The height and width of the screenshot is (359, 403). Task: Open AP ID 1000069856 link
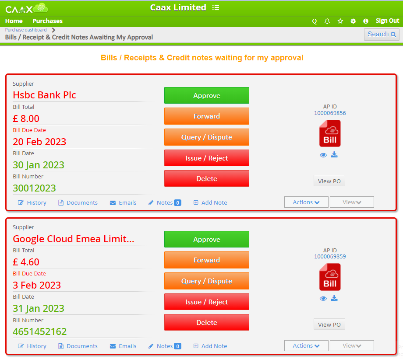click(x=330, y=113)
